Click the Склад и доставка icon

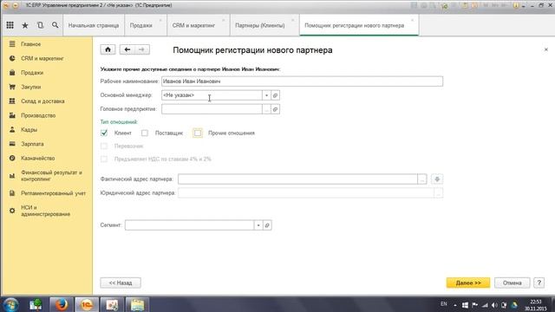(x=12, y=101)
